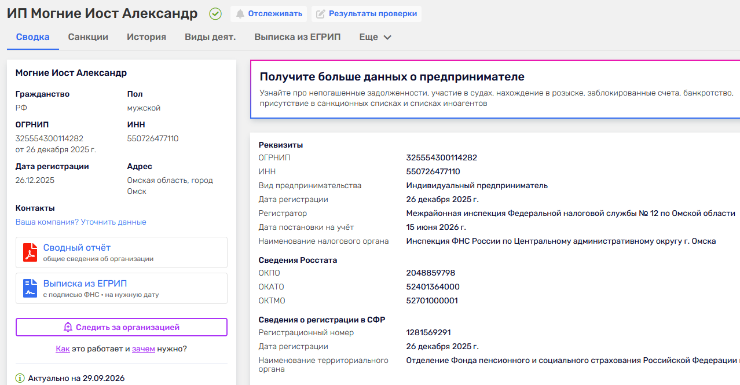This screenshot has height=385, width=740.
Task: Select ИНН value 550726477110 in Реквизиты
Action: pos(433,171)
